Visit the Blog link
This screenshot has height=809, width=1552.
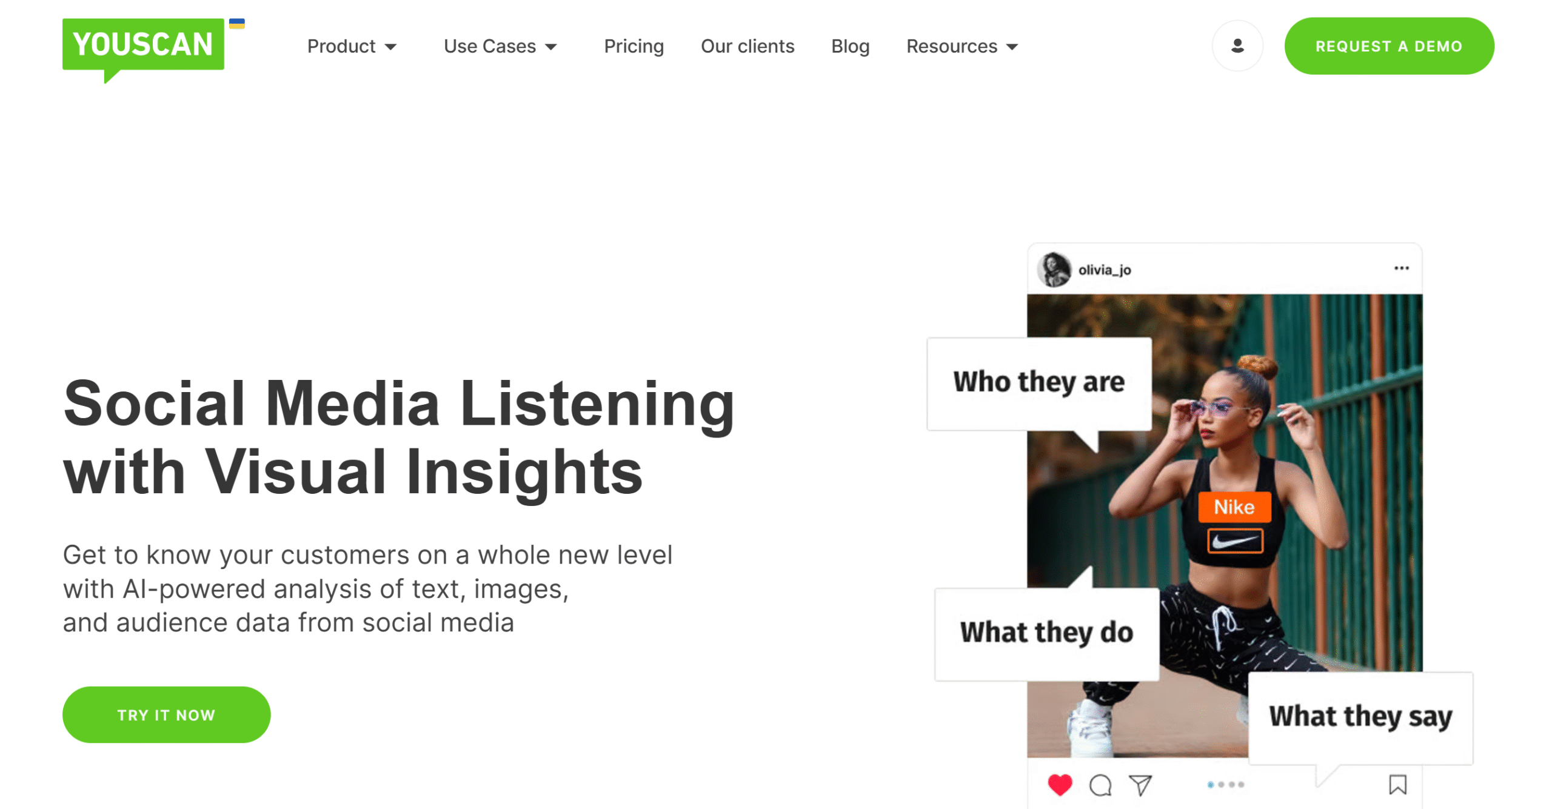pyautogui.click(x=850, y=46)
